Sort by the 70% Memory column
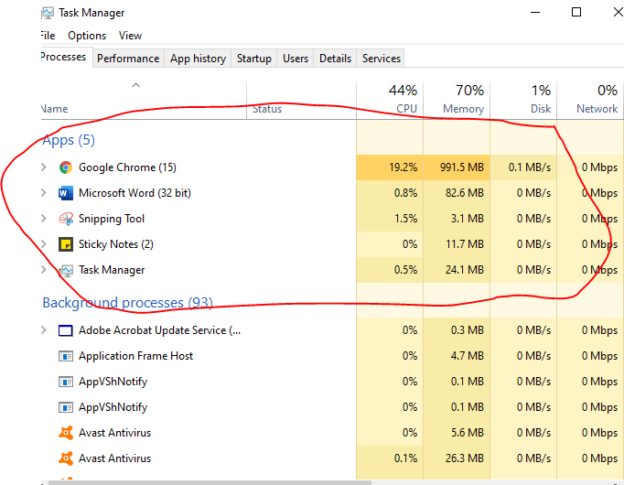 (x=457, y=101)
